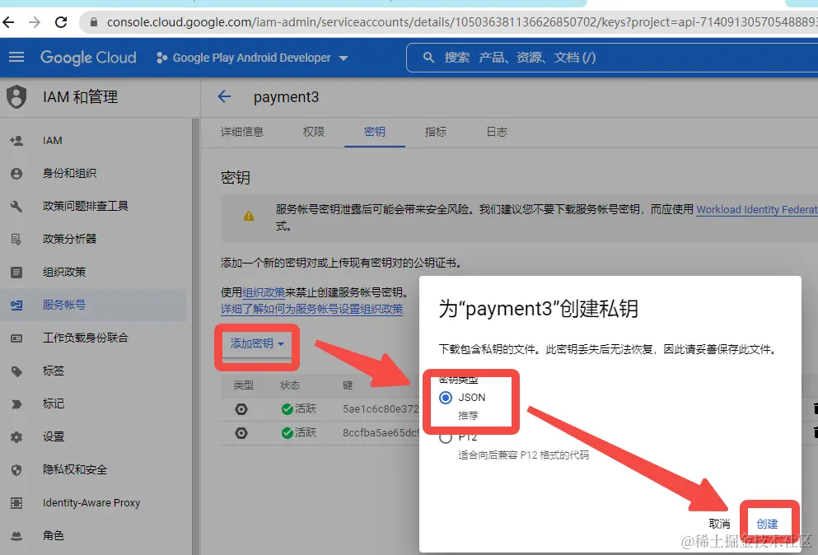Click the policy troubleshooter wrench icon

(16, 206)
